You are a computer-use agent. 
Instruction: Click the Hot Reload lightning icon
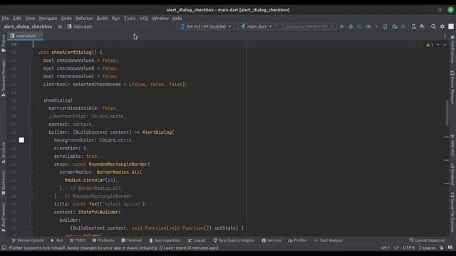[377, 26]
